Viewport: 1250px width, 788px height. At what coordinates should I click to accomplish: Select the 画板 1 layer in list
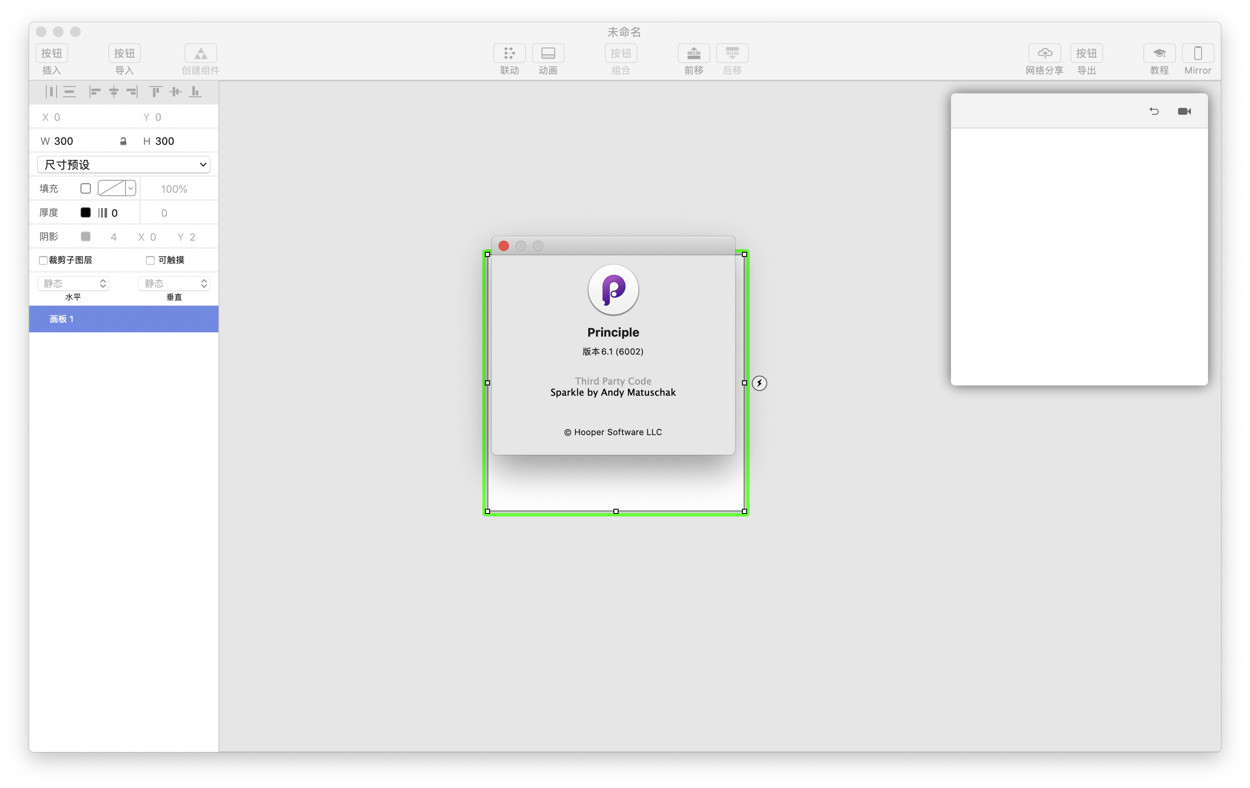click(123, 319)
